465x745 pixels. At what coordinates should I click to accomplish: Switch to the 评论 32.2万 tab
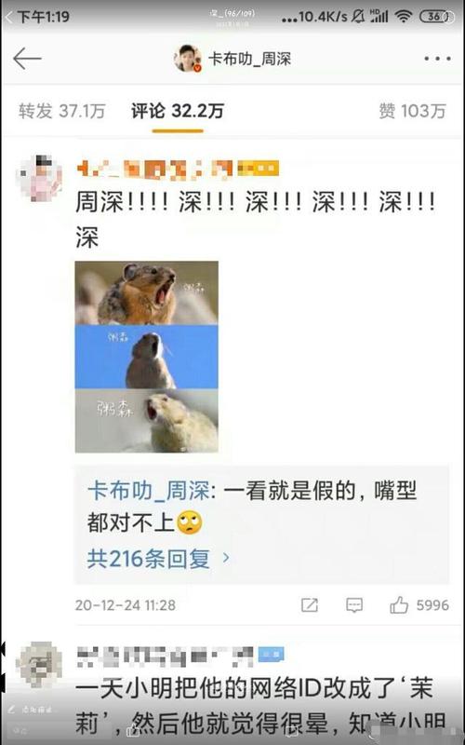(x=178, y=111)
